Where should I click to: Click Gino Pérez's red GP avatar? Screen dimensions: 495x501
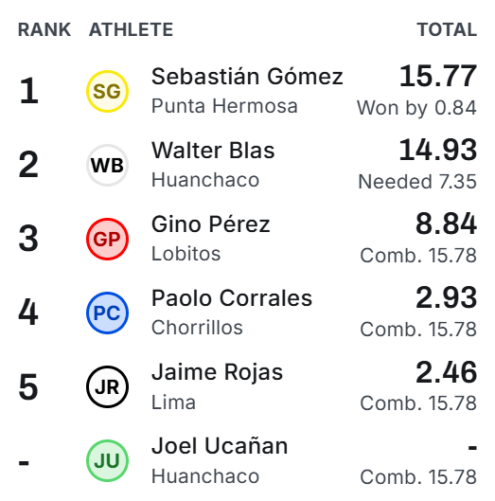[x=107, y=239]
